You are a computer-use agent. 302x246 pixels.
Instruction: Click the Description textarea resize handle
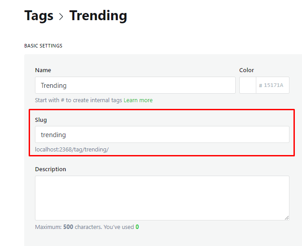[286, 217]
